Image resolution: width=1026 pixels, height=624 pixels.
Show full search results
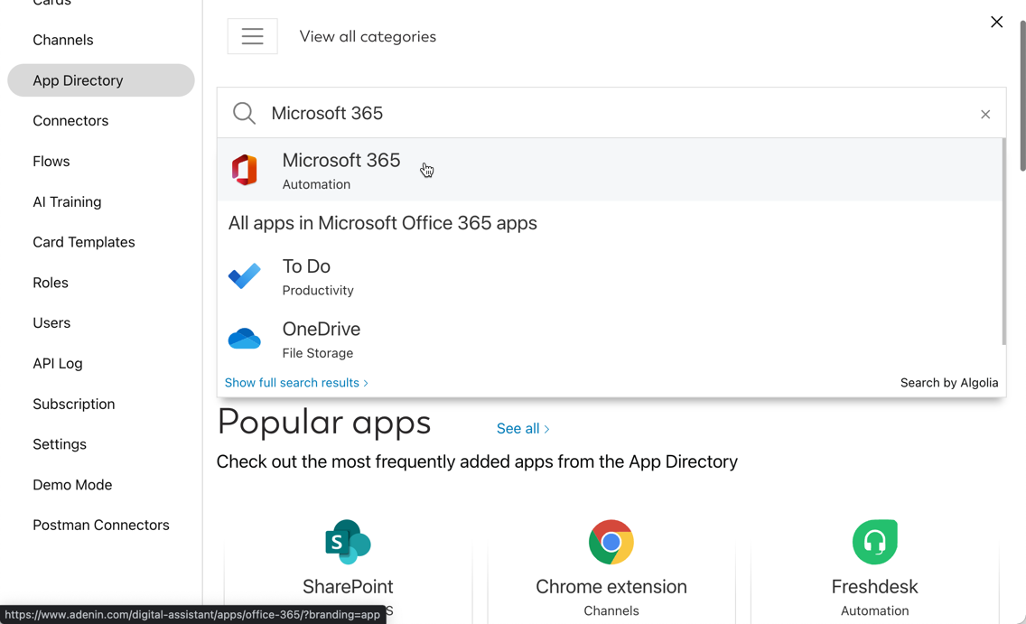296,383
